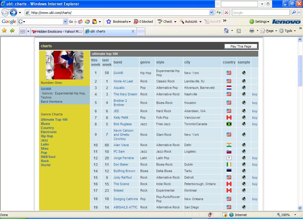Image resolution: width=303 pixels, height=219 pixels.
Task: Go back with the browser Back arrow
Action: point(5,13)
